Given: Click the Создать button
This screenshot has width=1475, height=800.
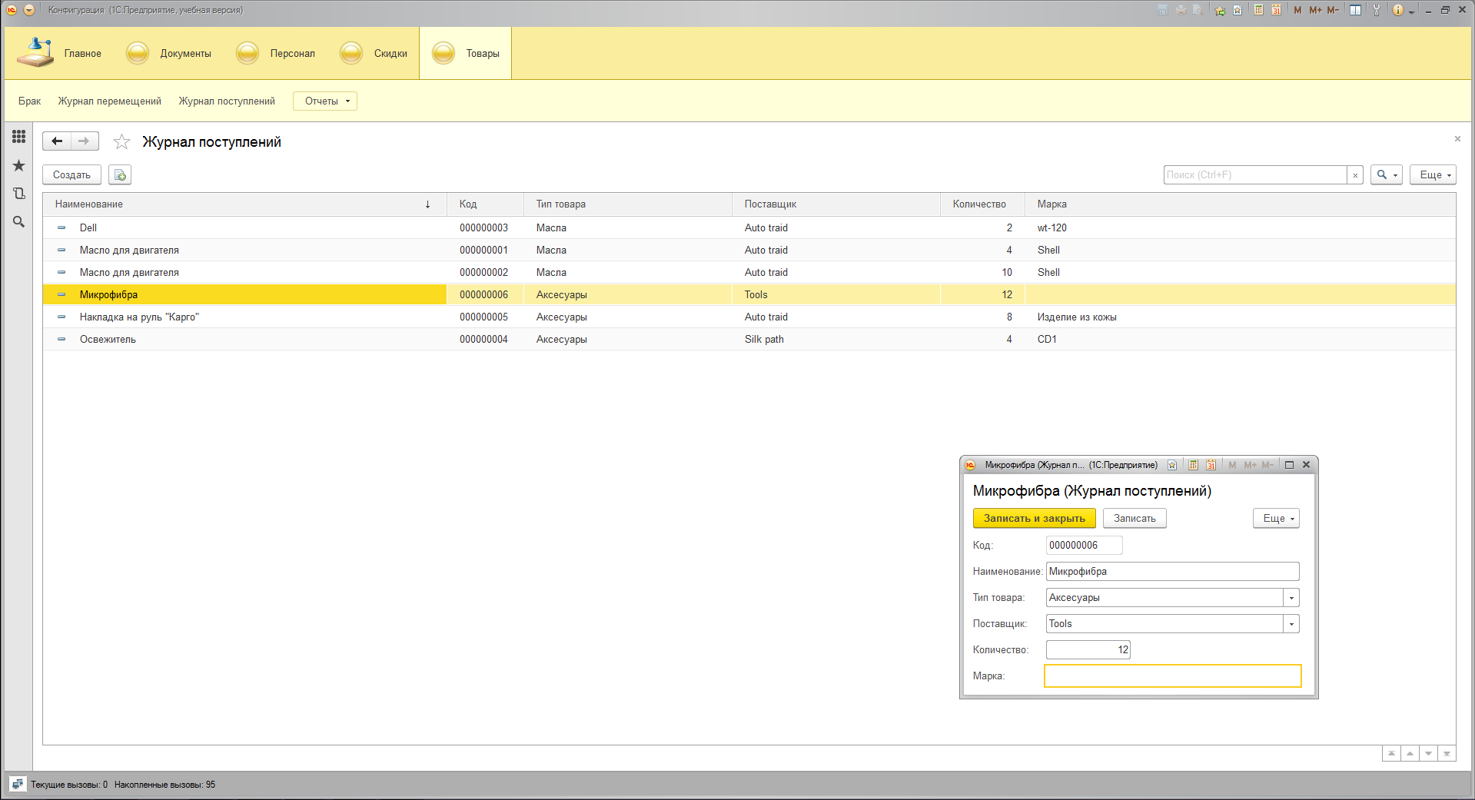Looking at the screenshot, I should (x=71, y=175).
